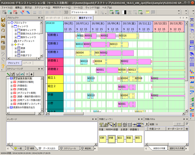Screen dimensions: 195x155
Task: Click the 更新 button in 作業パネル
Action: pos(178,124)
